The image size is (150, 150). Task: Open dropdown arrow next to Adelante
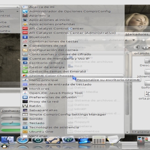[133, 40]
